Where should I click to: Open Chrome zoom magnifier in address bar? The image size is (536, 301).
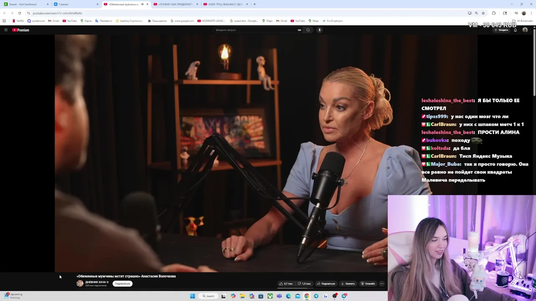tap(476, 13)
